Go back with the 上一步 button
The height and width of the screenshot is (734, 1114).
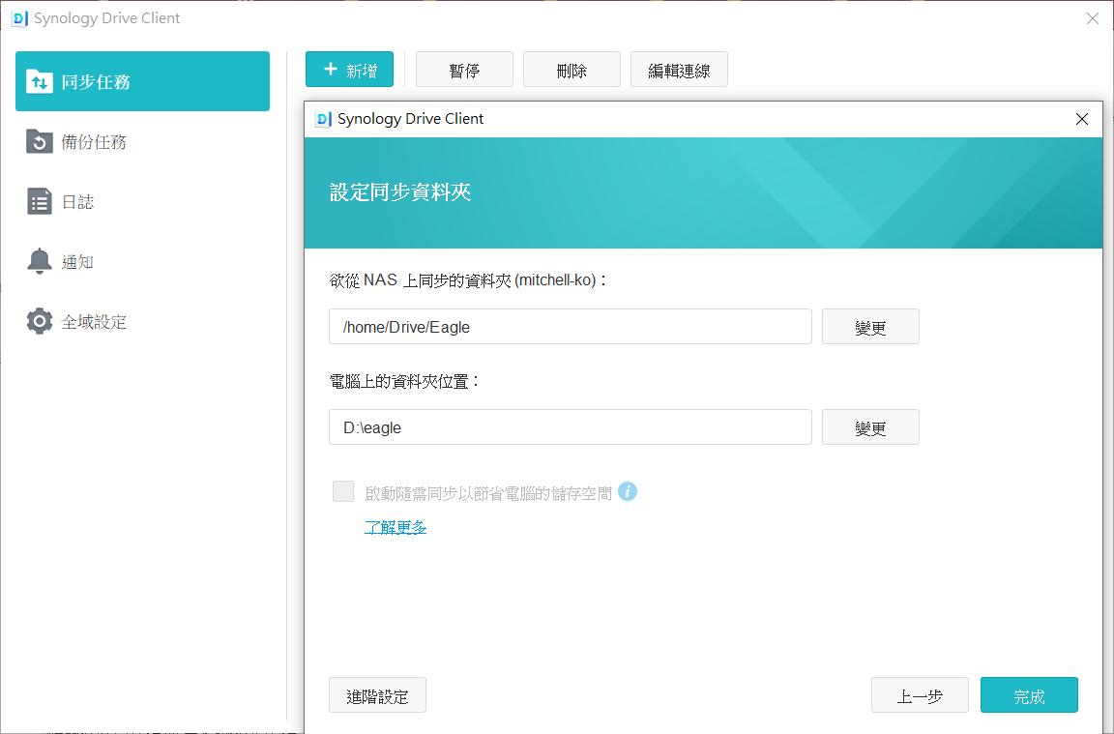919,694
